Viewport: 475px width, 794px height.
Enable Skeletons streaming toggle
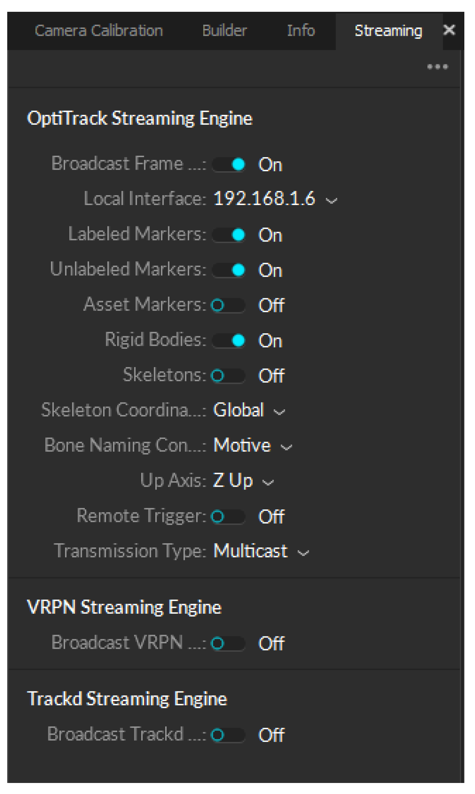tap(228, 376)
